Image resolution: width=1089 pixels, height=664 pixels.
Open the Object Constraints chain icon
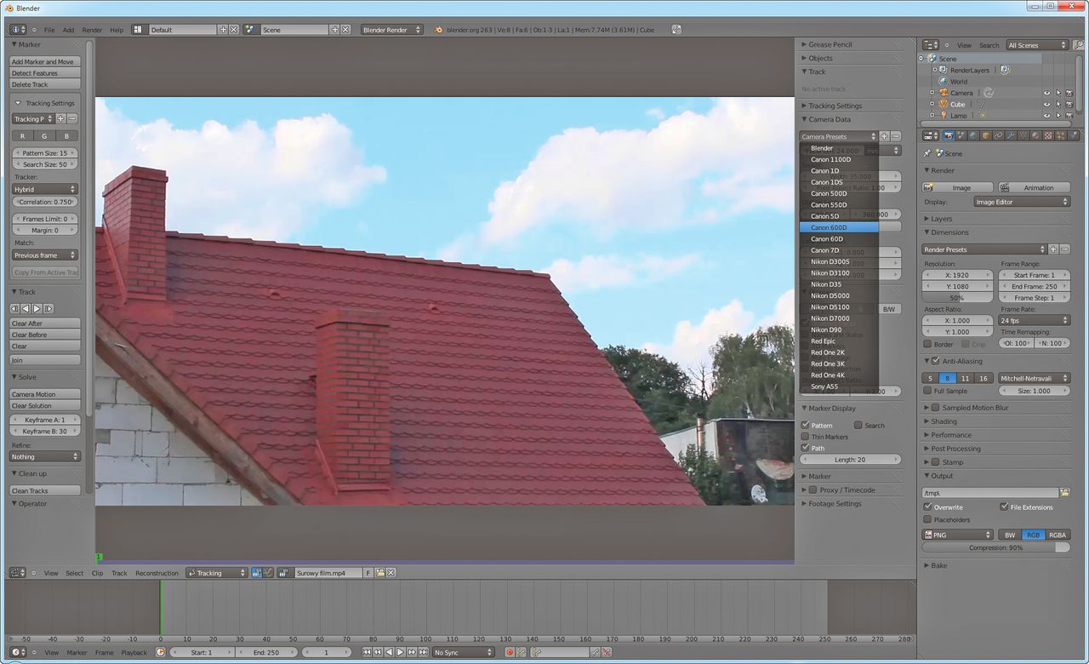coord(998,135)
